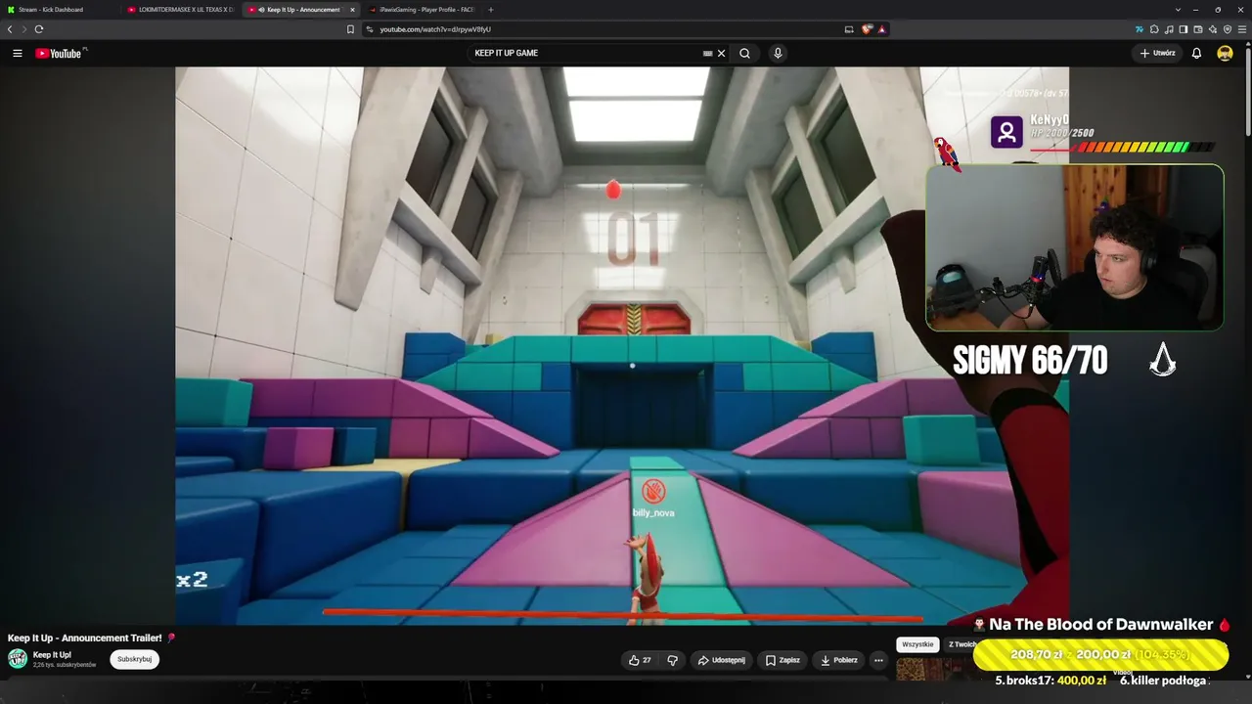Dislike the video with thumbs down

[672, 660]
